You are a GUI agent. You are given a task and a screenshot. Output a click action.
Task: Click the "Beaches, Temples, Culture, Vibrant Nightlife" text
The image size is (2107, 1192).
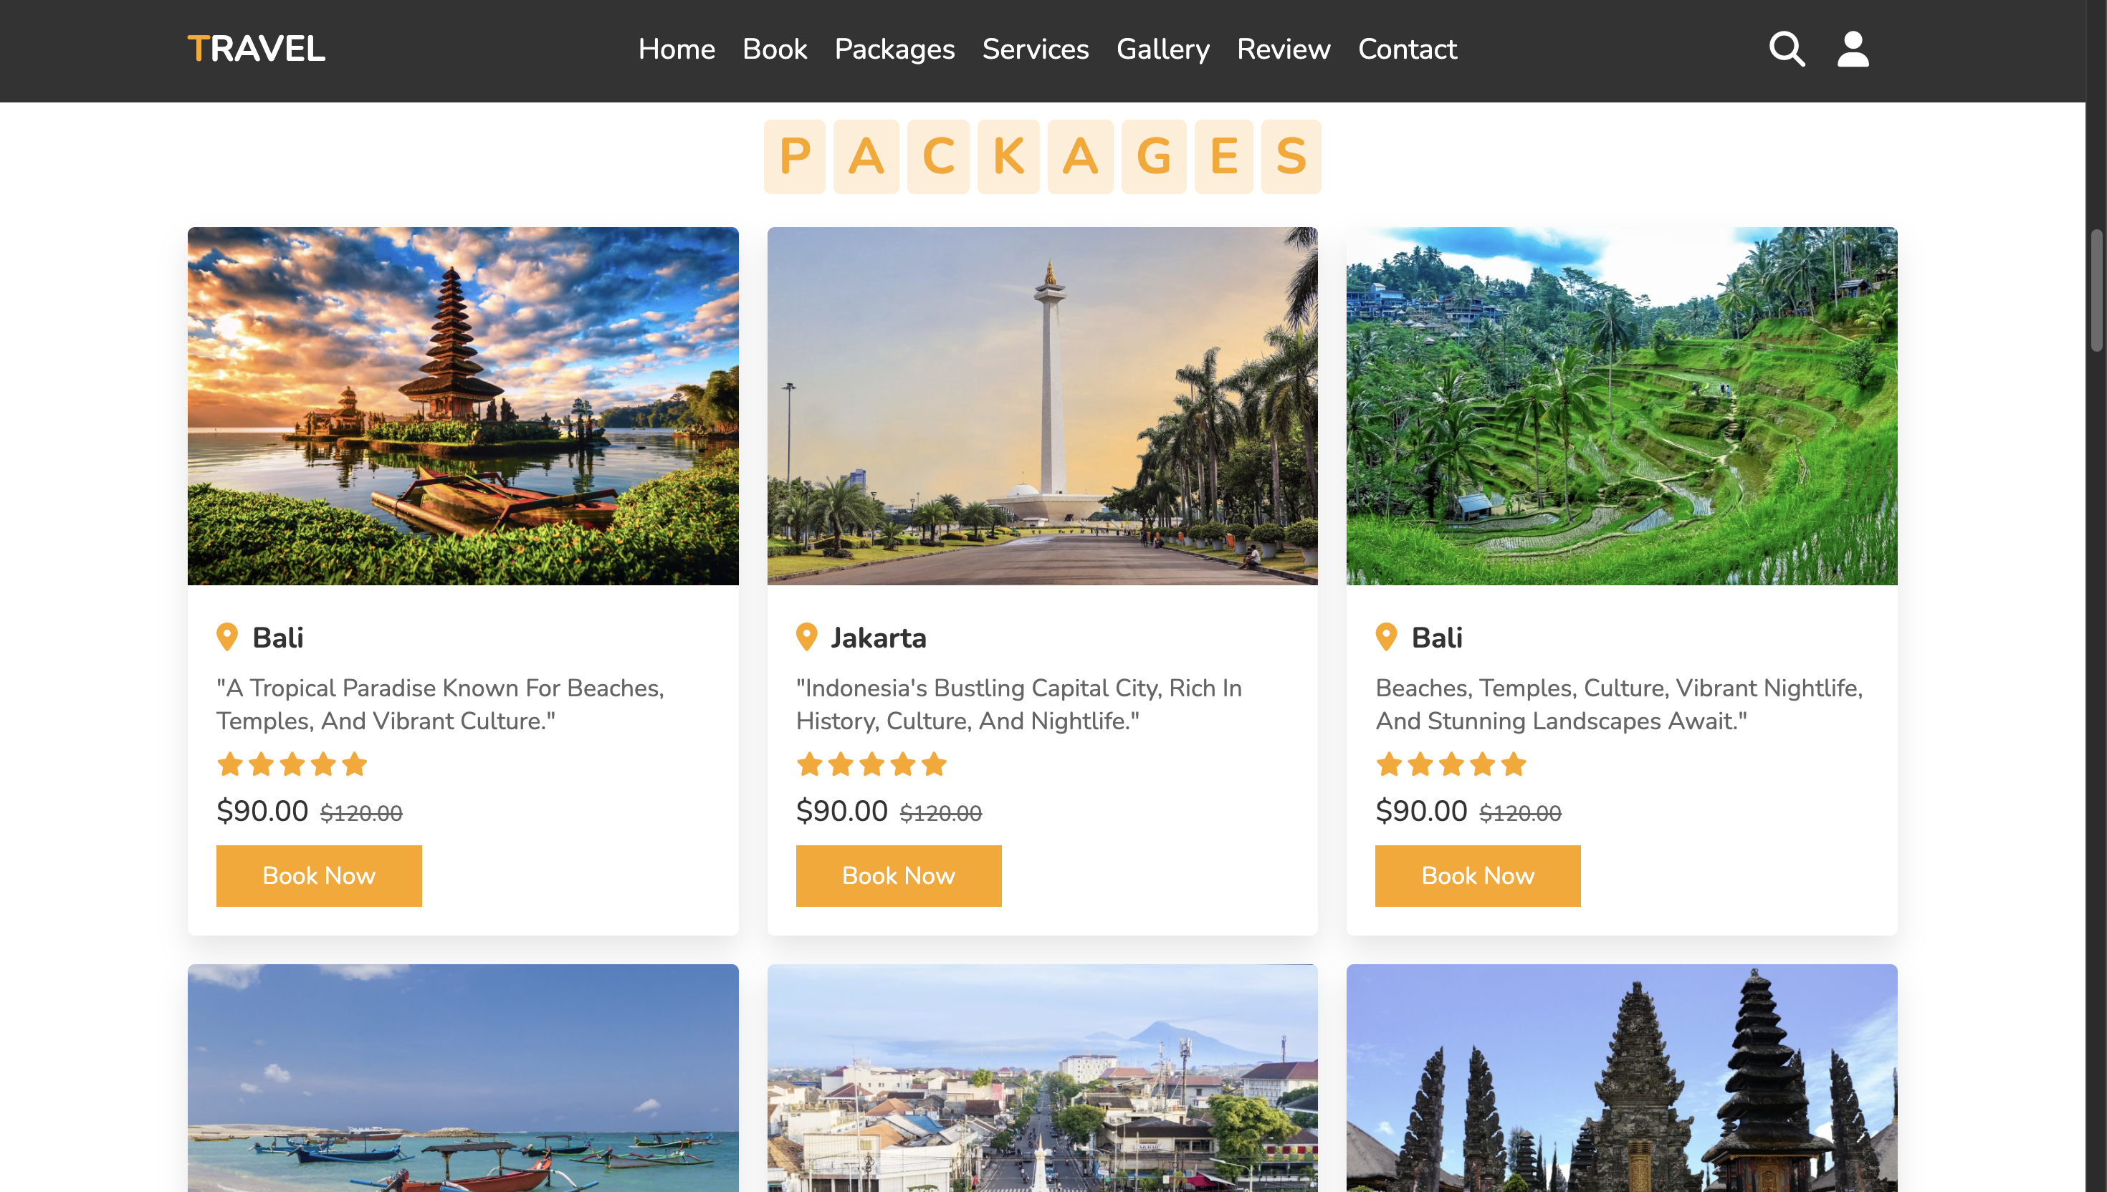[x=1619, y=704]
